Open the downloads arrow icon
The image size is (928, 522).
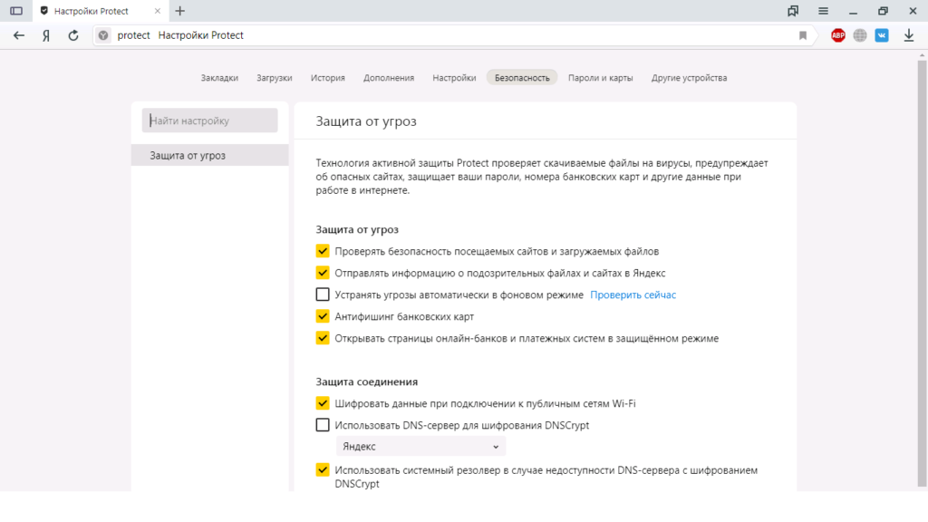909,35
